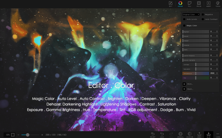Image resolution: width=222 pixels, height=138 pixels.
Task: Click the Deepen slider
Action: tap(196, 41)
